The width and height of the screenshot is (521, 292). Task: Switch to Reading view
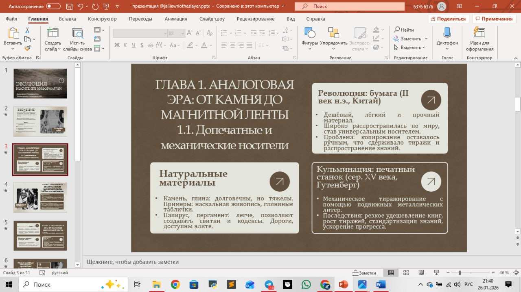coord(421,273)
